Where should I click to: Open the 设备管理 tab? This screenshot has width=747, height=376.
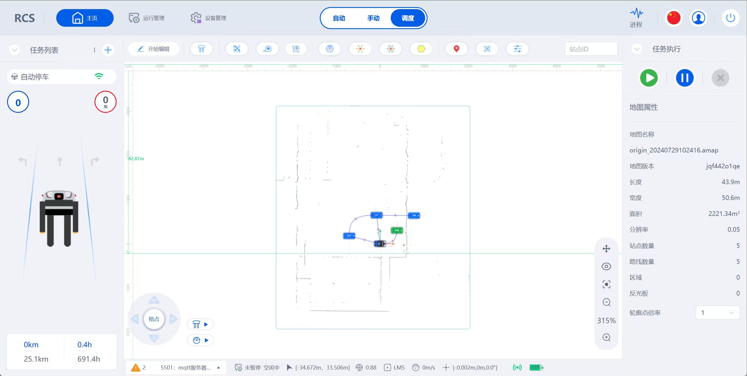coord(208,18)
